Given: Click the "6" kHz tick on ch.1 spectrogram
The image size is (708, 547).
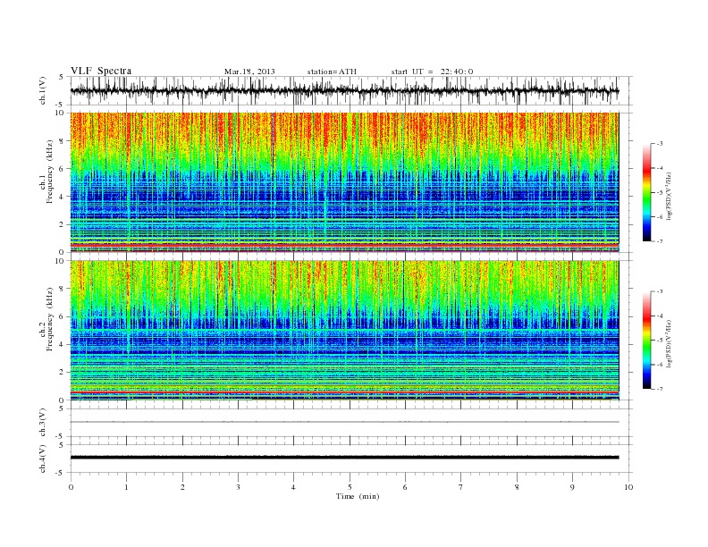Looking at the screenshot, I should pos(62,169).
